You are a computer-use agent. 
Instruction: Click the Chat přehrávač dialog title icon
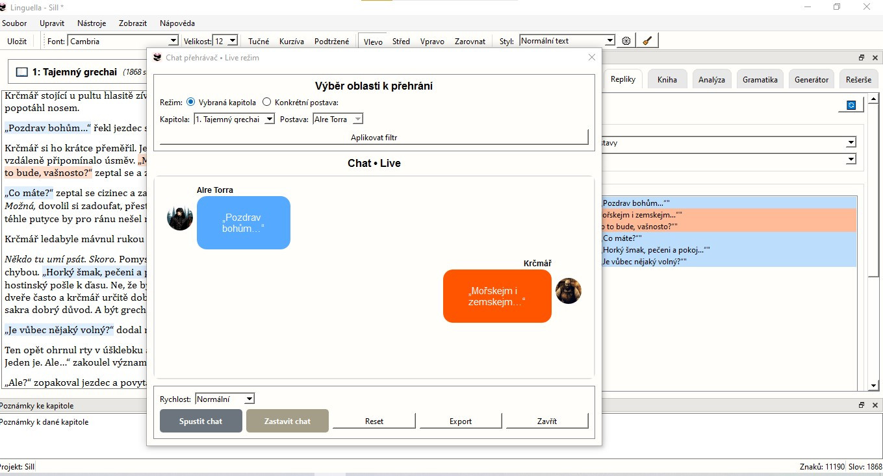157,57
